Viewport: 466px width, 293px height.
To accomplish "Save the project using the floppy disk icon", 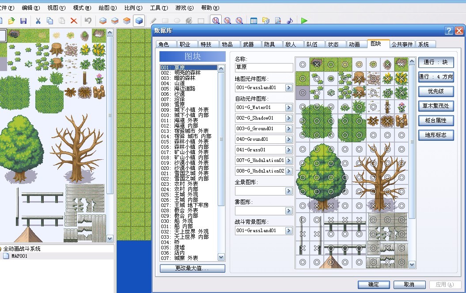I will click(23, 21).
